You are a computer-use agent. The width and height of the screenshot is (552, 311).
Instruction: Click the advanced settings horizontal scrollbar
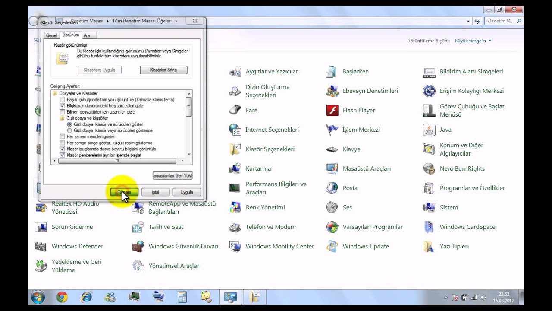117,161
